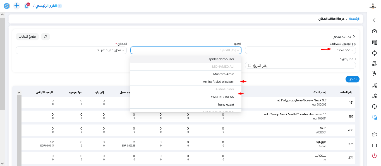Open the المخازن warehouse dropdown

point(71,50)
